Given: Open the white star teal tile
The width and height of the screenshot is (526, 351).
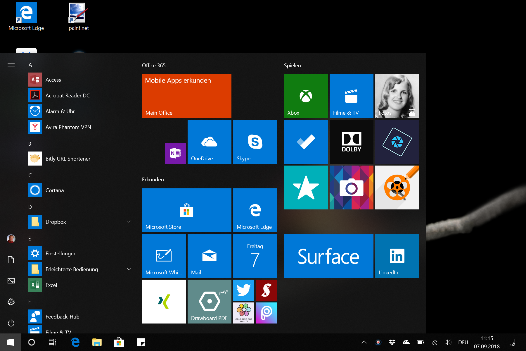Looking at the screenshot, I should click(x=306, y=187).
